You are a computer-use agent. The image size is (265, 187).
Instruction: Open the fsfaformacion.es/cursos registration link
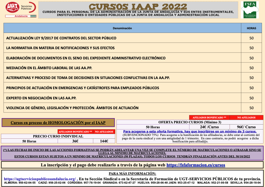(x=196, y=165)
